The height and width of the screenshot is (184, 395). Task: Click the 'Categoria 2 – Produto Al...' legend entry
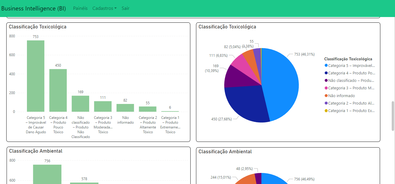tap(350, 103)
